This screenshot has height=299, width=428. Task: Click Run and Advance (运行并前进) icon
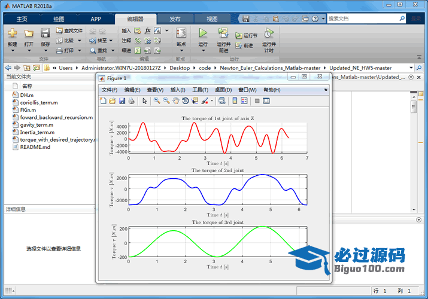(223, 33)
